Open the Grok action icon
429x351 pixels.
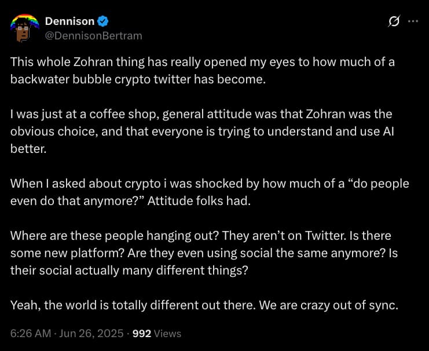[x=394, y=22]
